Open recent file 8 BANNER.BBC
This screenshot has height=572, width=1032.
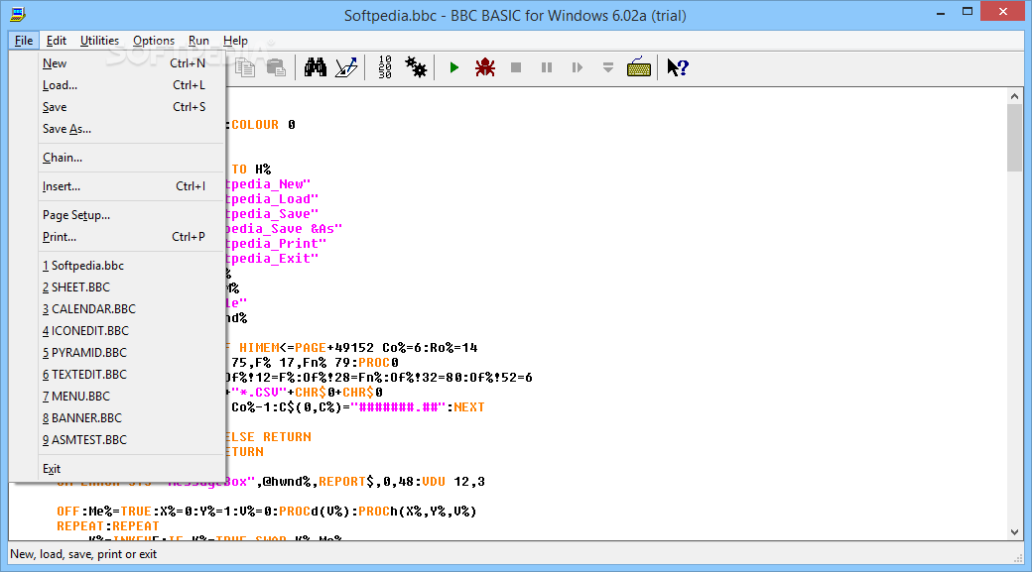[124, 418]
